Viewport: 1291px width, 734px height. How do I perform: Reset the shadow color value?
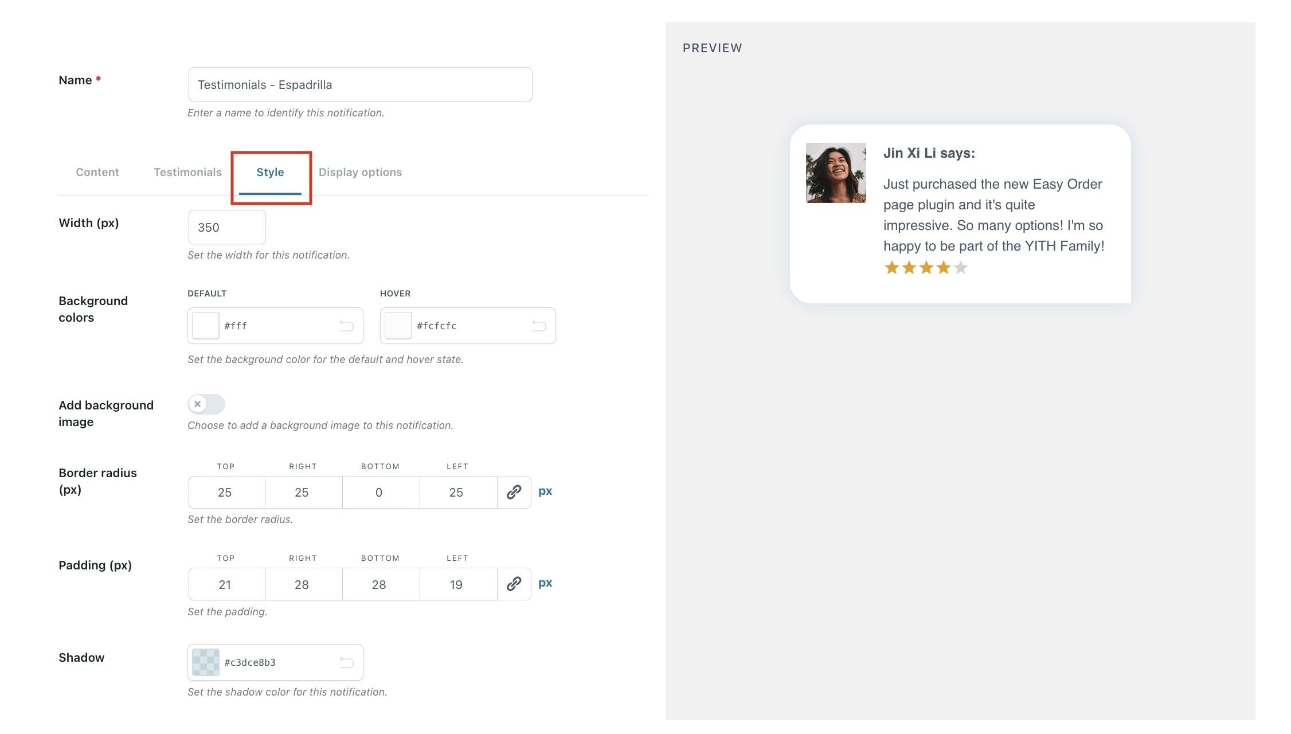click(347, 662)
